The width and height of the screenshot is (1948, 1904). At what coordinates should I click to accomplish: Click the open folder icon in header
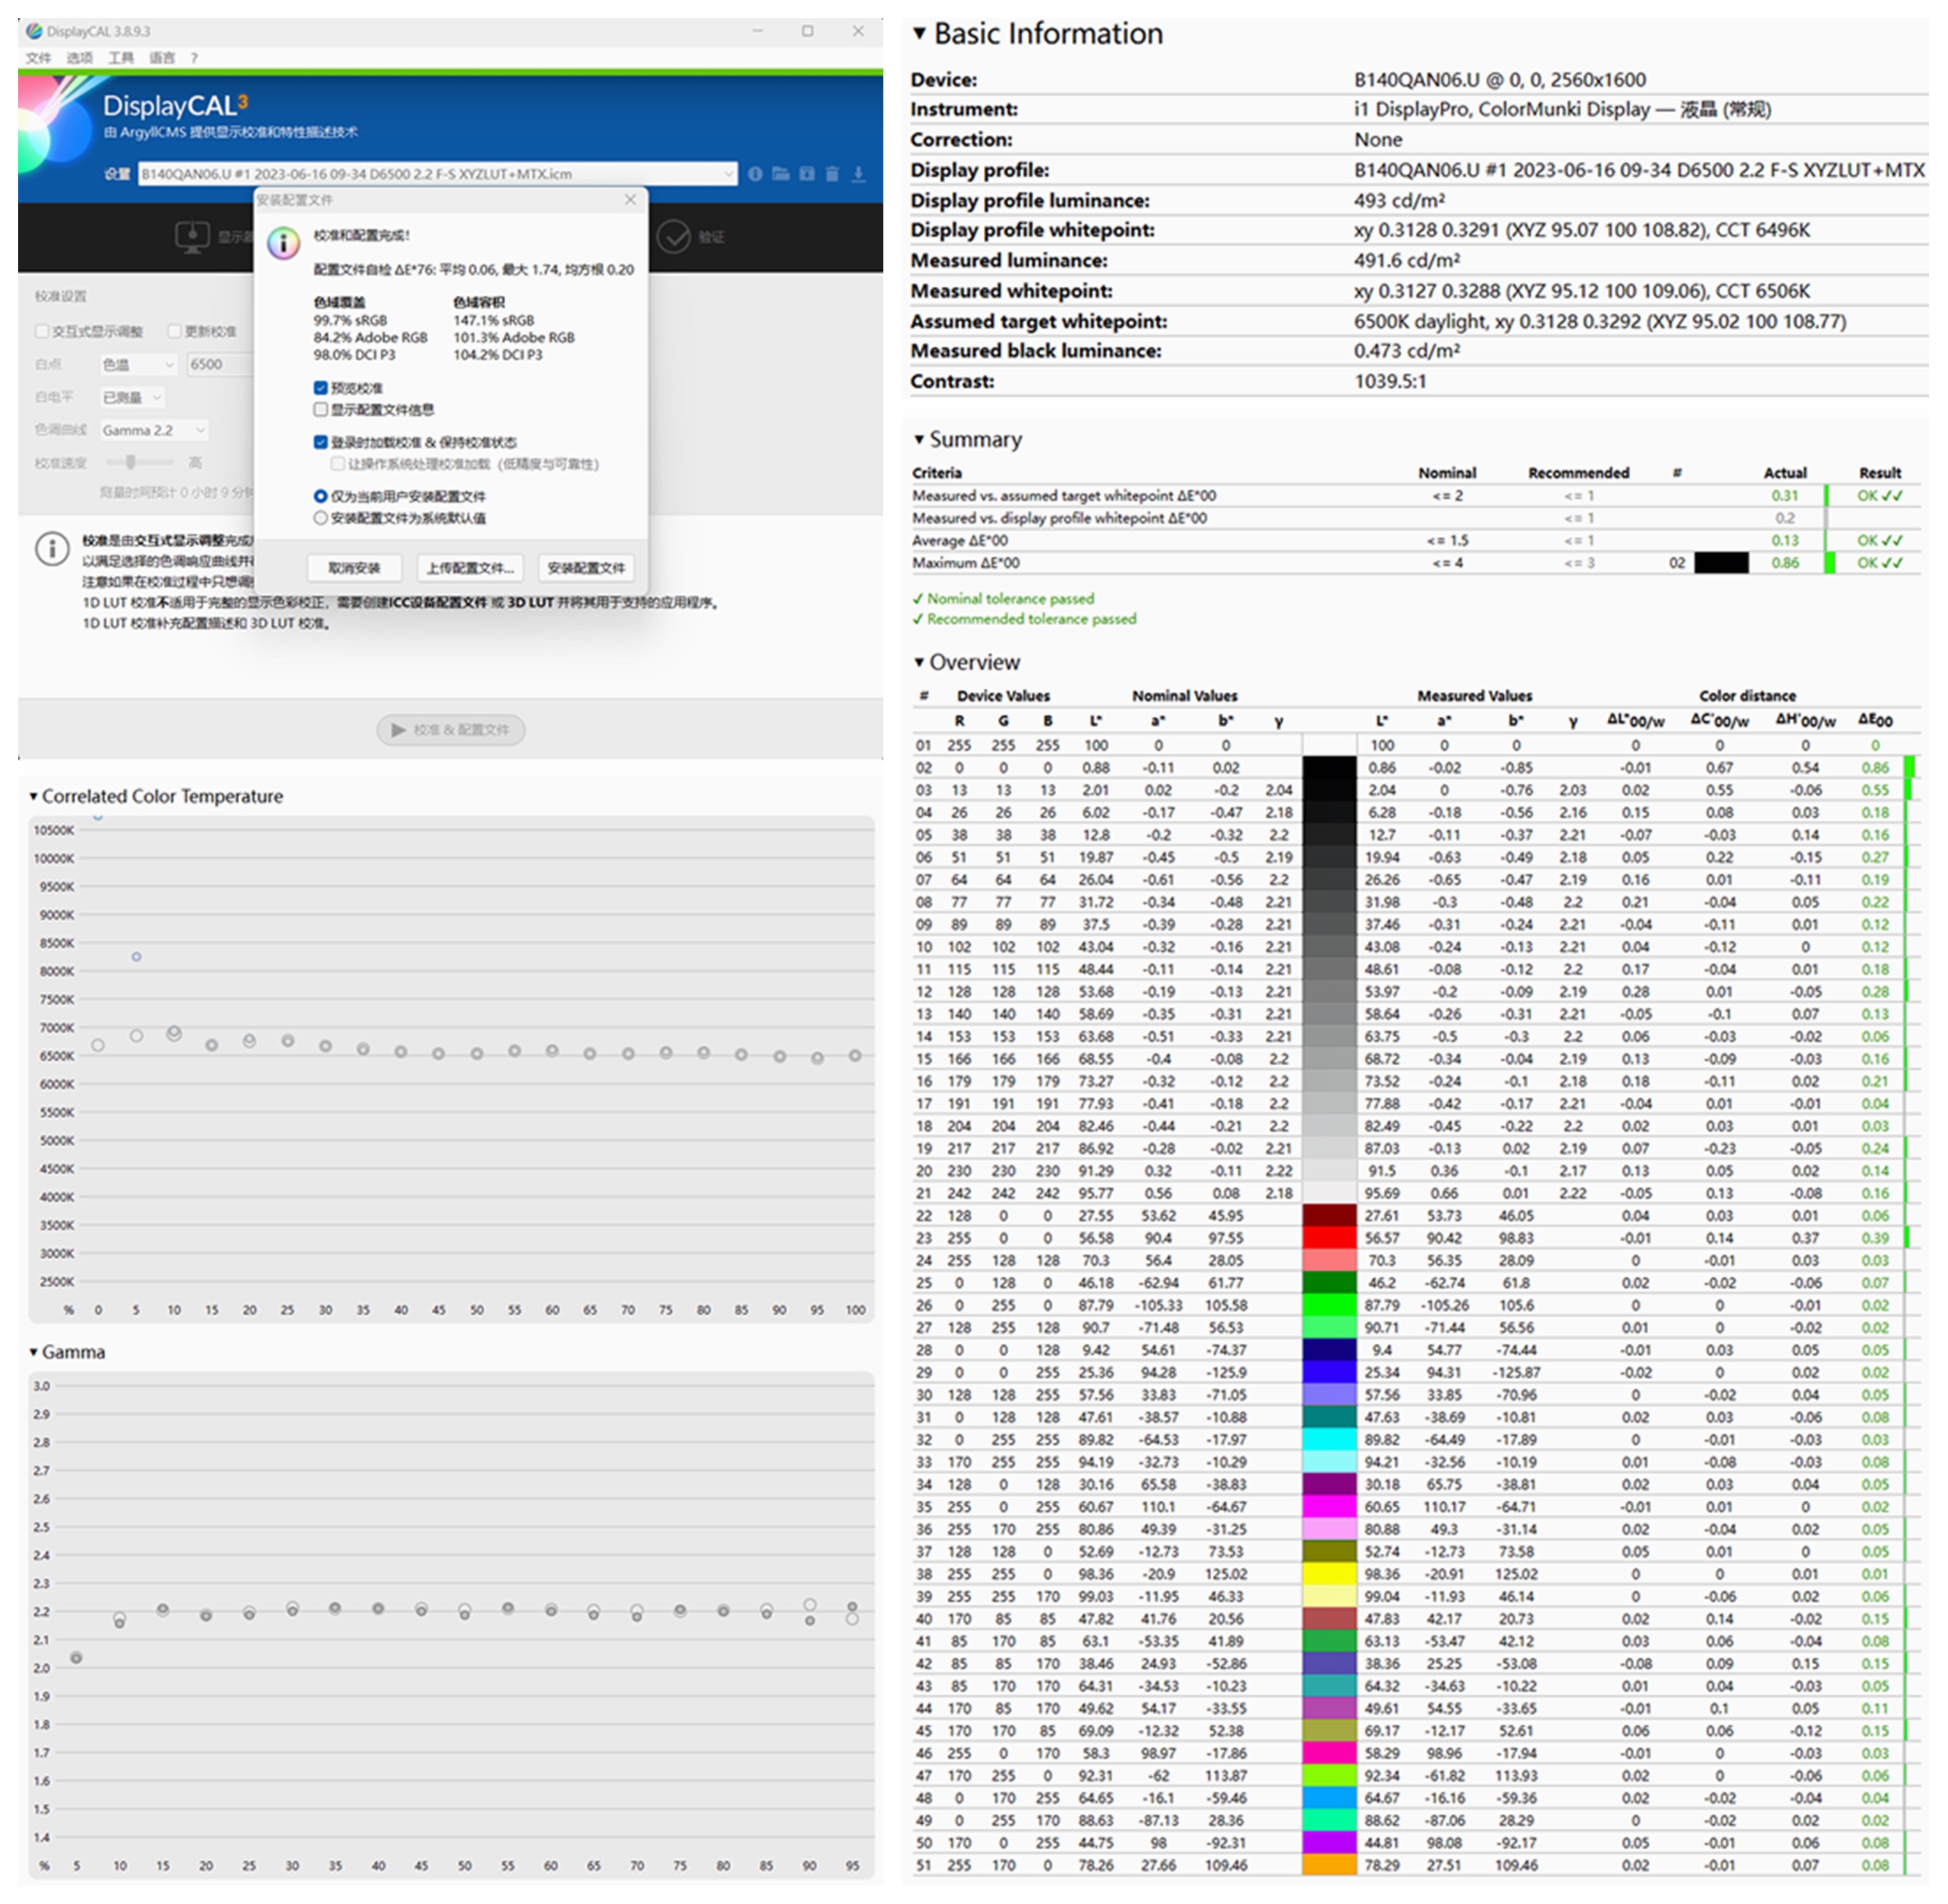pyautogui.click(x=781, y=174)
